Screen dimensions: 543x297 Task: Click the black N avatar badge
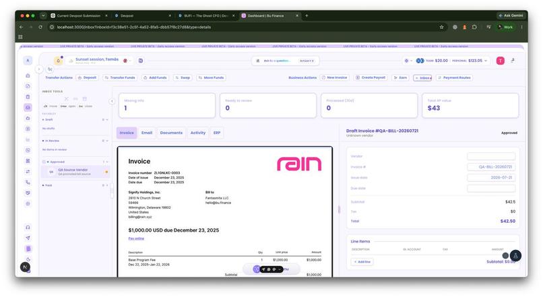25,267
